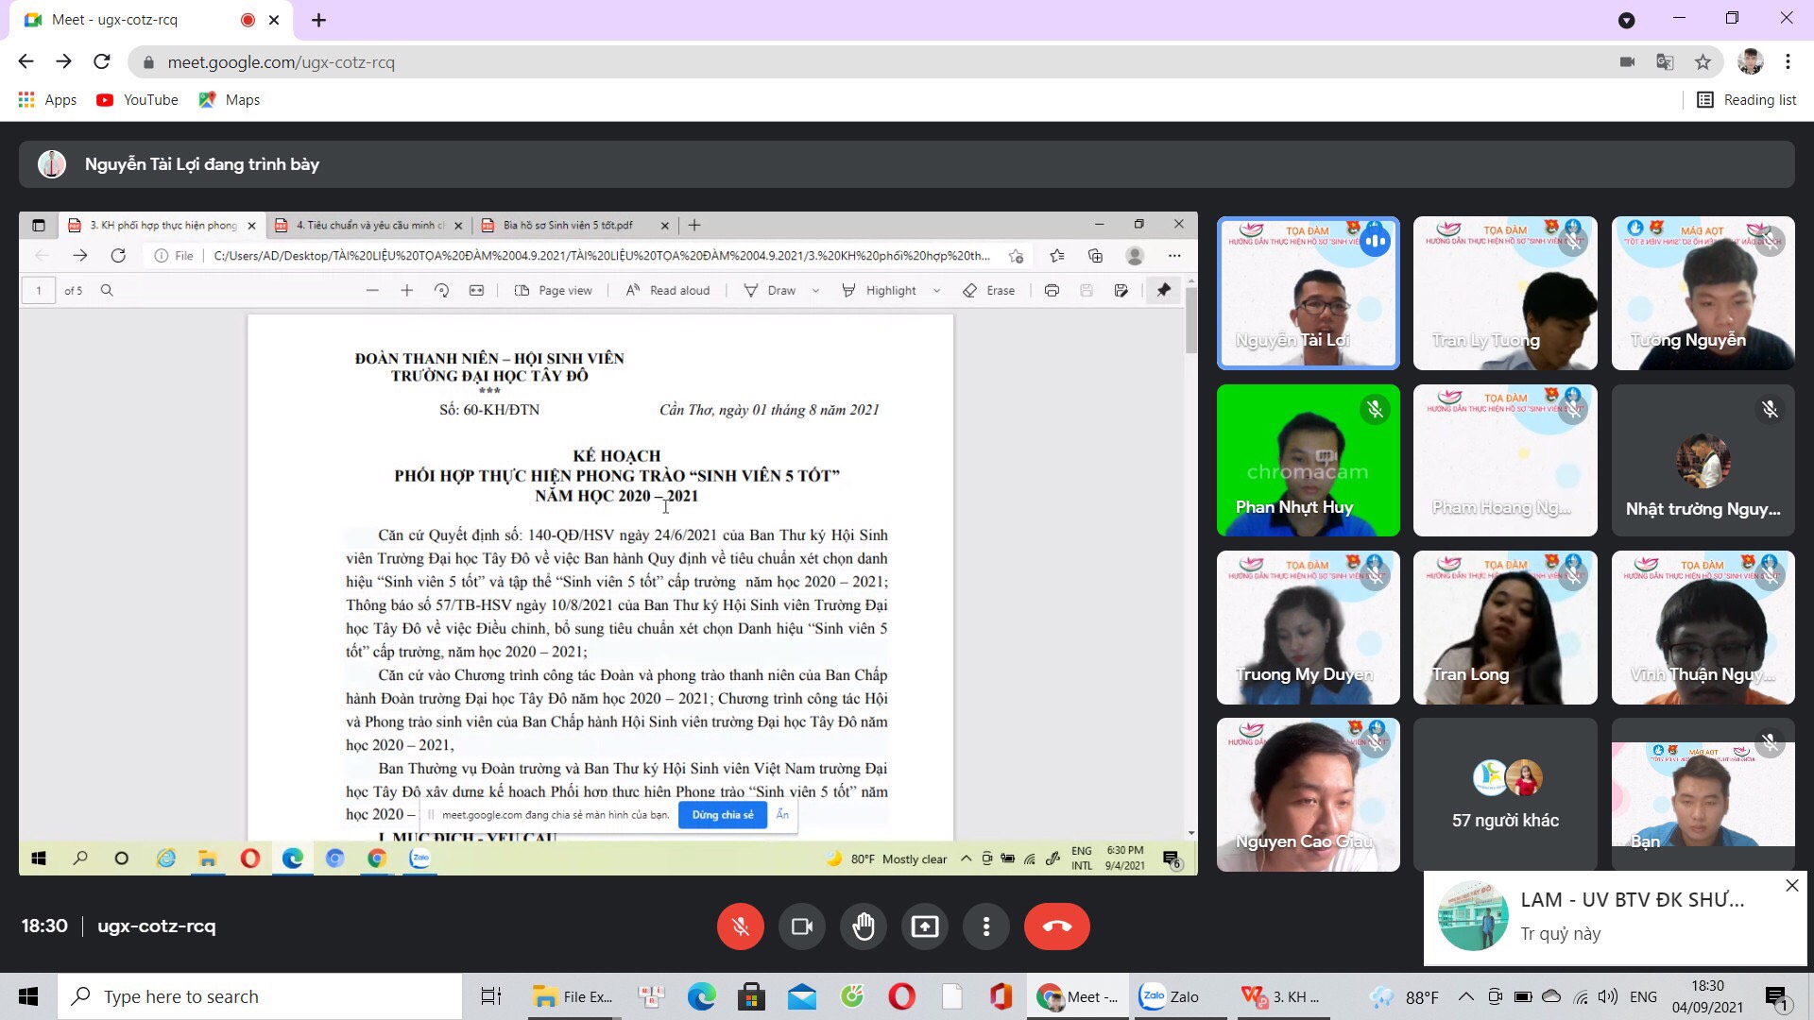Click the translate page icon
The height and width of the screenshot is (1020, 1814).
tap(1665, 62)
